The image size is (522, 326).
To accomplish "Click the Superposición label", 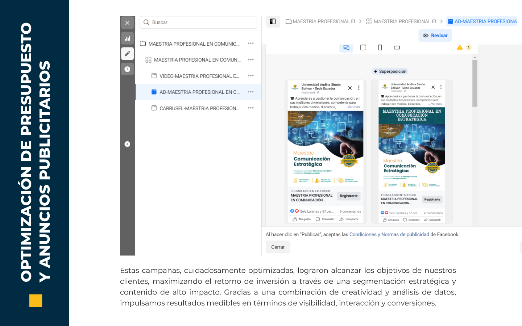I will (x=390, y=71).
